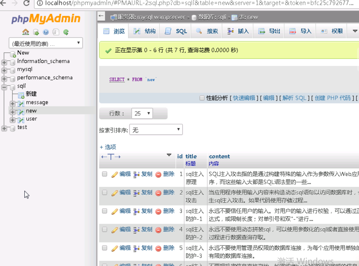
Task: Open the more tabs dropdown arrow
Action: click(355, 31)
